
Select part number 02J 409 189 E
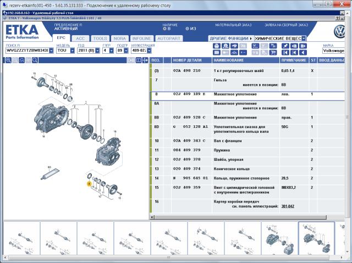coord(189,94)
